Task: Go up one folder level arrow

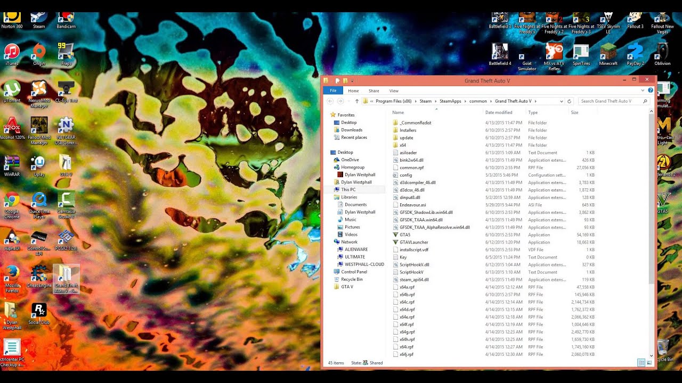Action: [x=357, y=101]
